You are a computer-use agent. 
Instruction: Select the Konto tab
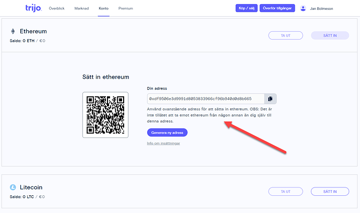104,9
